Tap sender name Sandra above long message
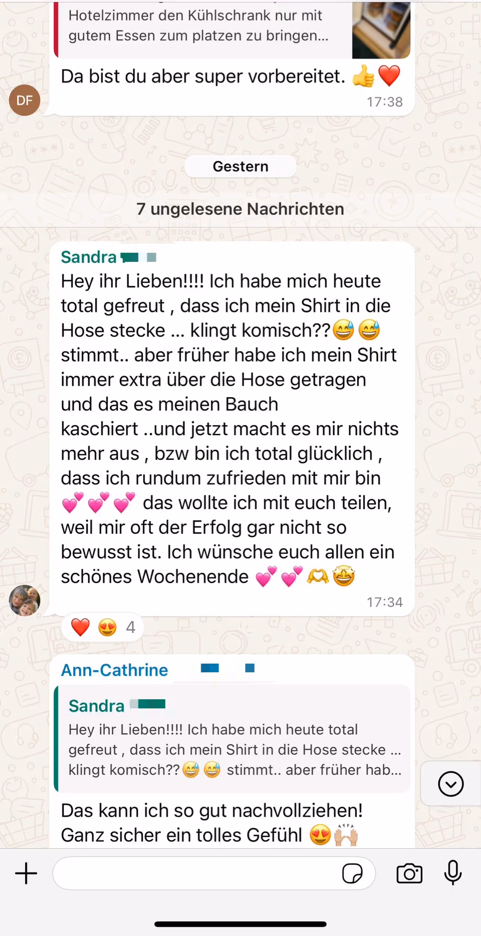 pos(89,257)
